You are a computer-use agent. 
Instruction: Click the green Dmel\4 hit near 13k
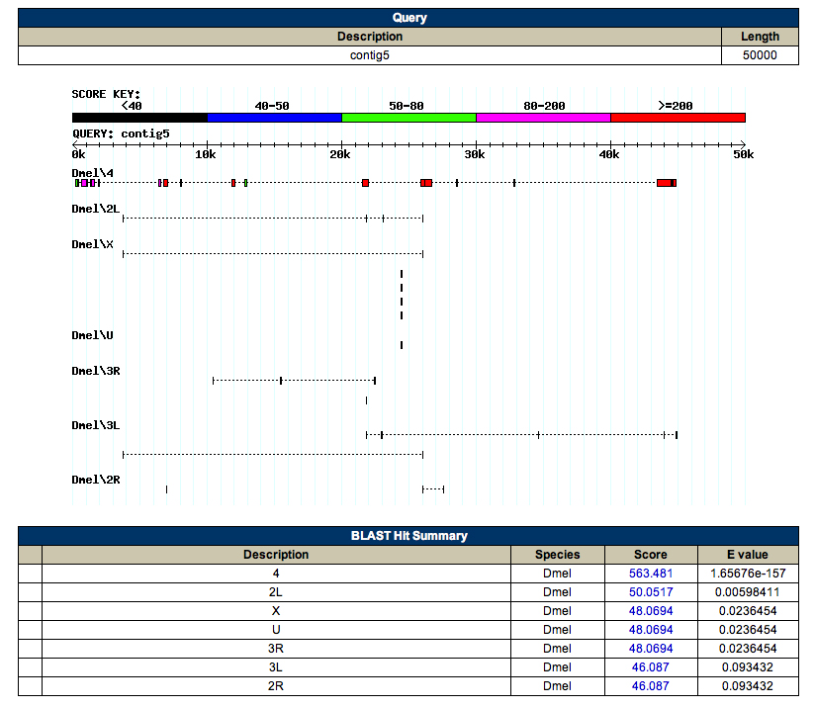[x=245, y=183]
